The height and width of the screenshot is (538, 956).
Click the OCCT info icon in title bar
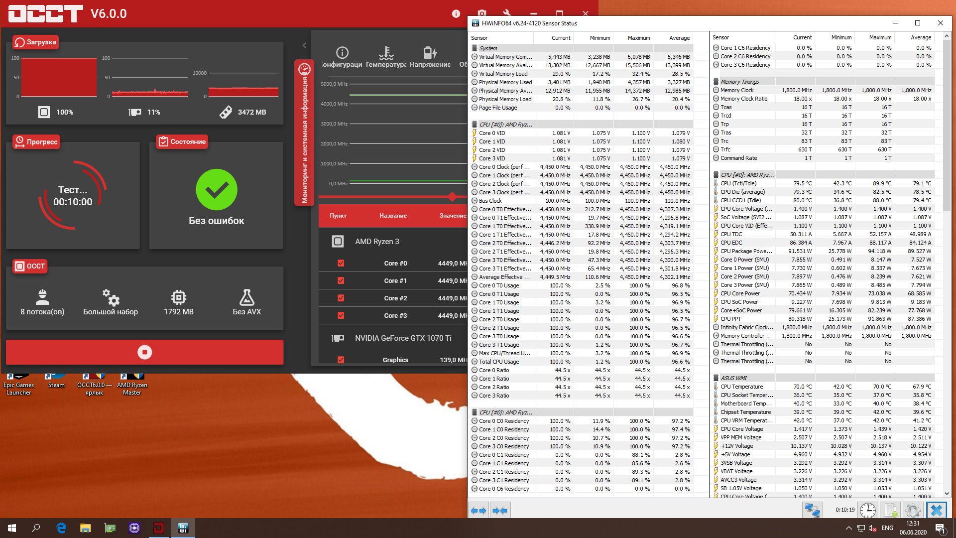point(456,14)
